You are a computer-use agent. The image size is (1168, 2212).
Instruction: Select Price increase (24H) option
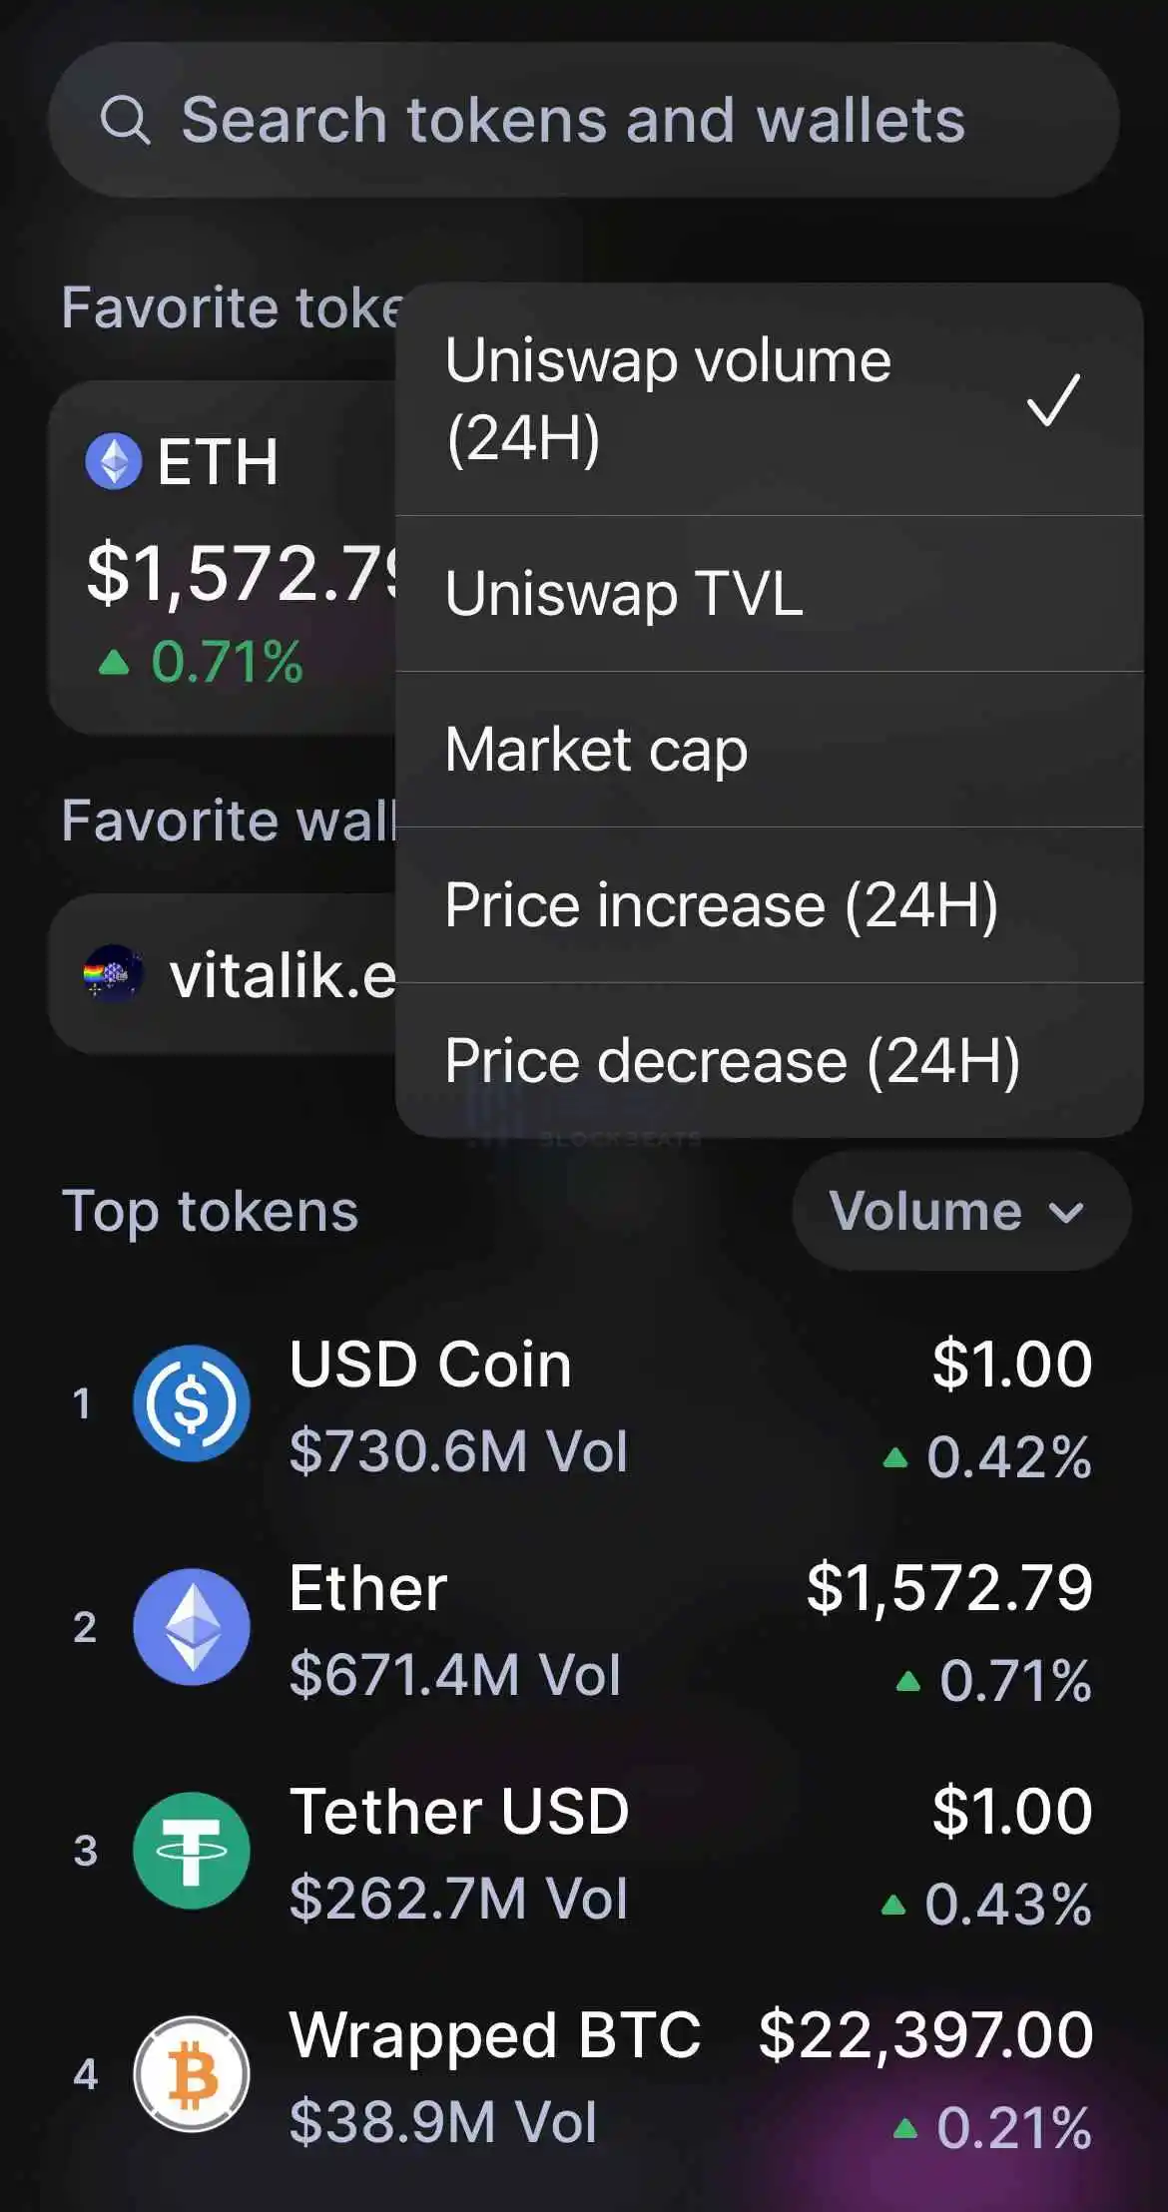pos(721,905)
